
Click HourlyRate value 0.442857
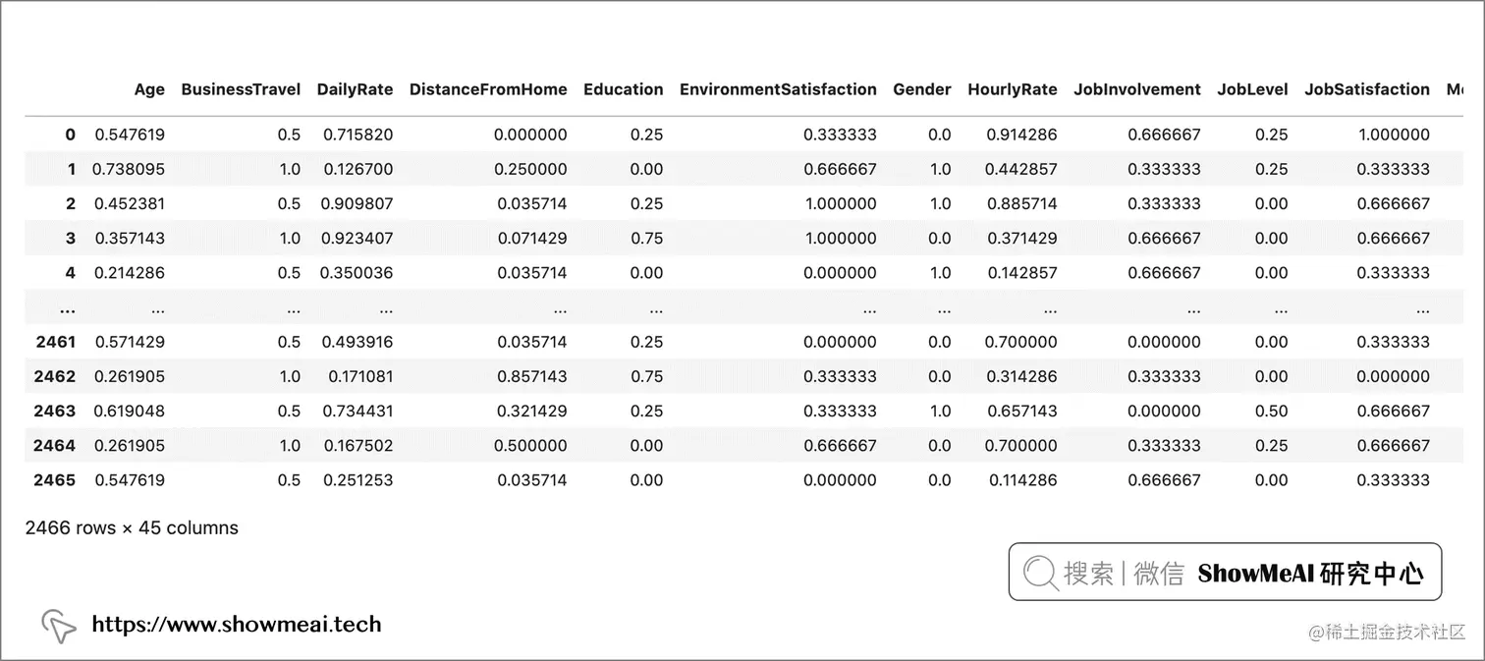(x=1021, y=169)
